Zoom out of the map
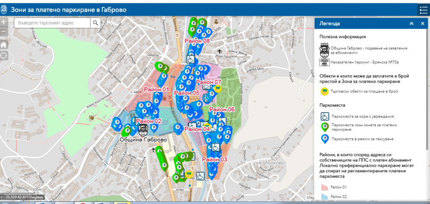This screenshot has height=204, width=430. coord(3,32)
